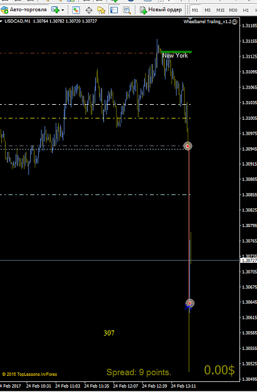This screenshot has width=257, height=392.
Task: Click the 1.30525 price scale value
Action: click(x=249, y=364)
